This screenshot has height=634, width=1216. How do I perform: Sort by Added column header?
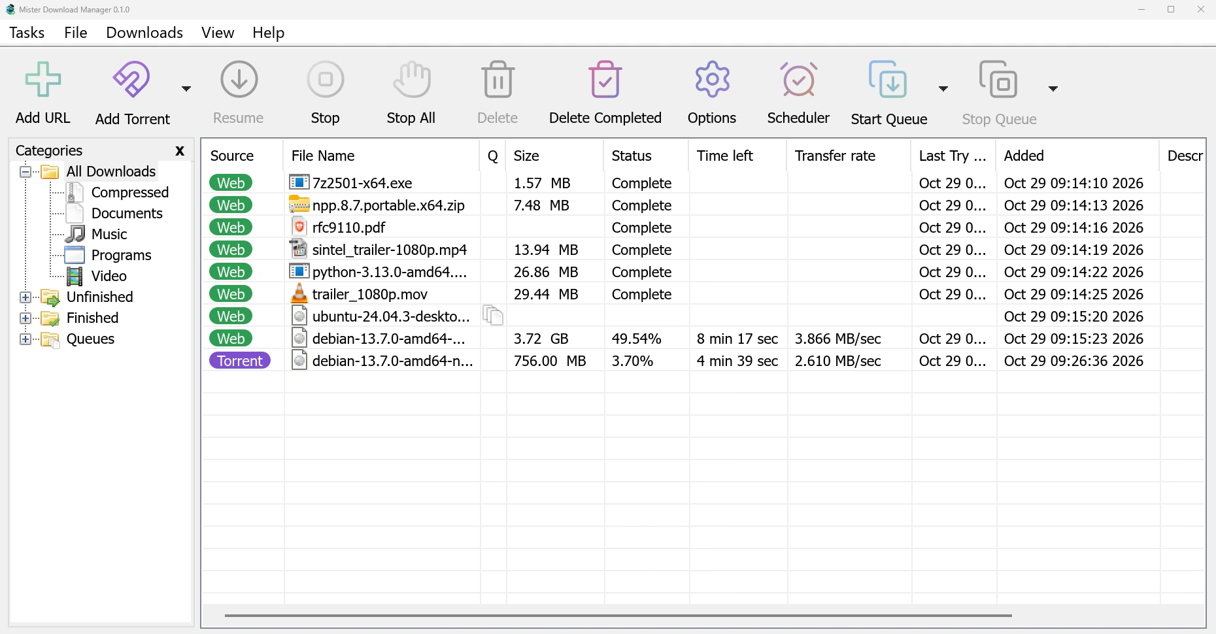(1078, 156)
